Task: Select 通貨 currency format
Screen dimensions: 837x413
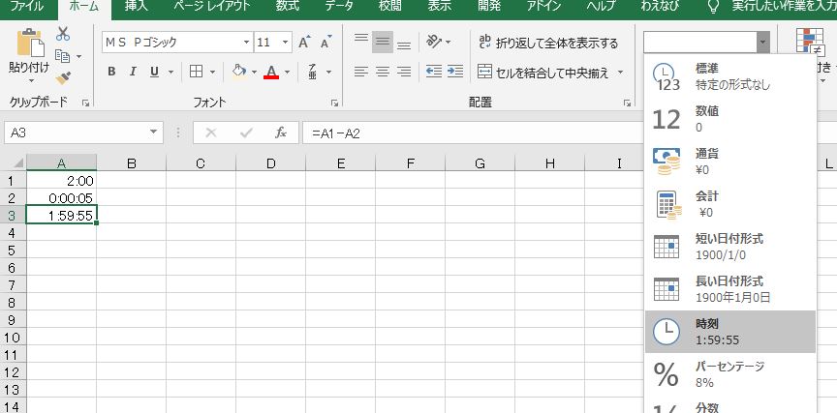Action: tap(730, 162)
